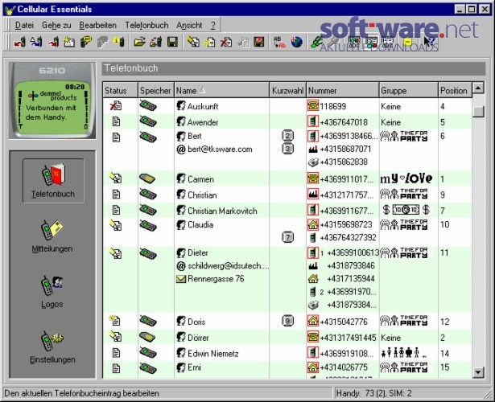Click the yellow sticky note toolbar icon

(407, 42)
